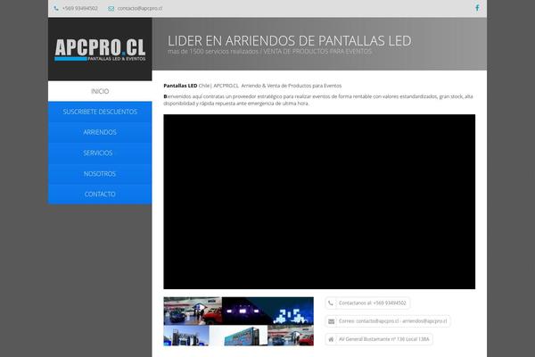Screen dimensions: 535x357
Task: Click the home icon beside the address
Action: [331, 339]
